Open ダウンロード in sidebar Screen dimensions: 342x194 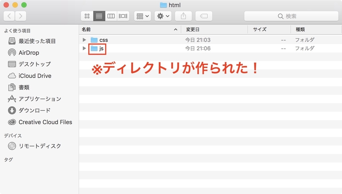[35, 110]
